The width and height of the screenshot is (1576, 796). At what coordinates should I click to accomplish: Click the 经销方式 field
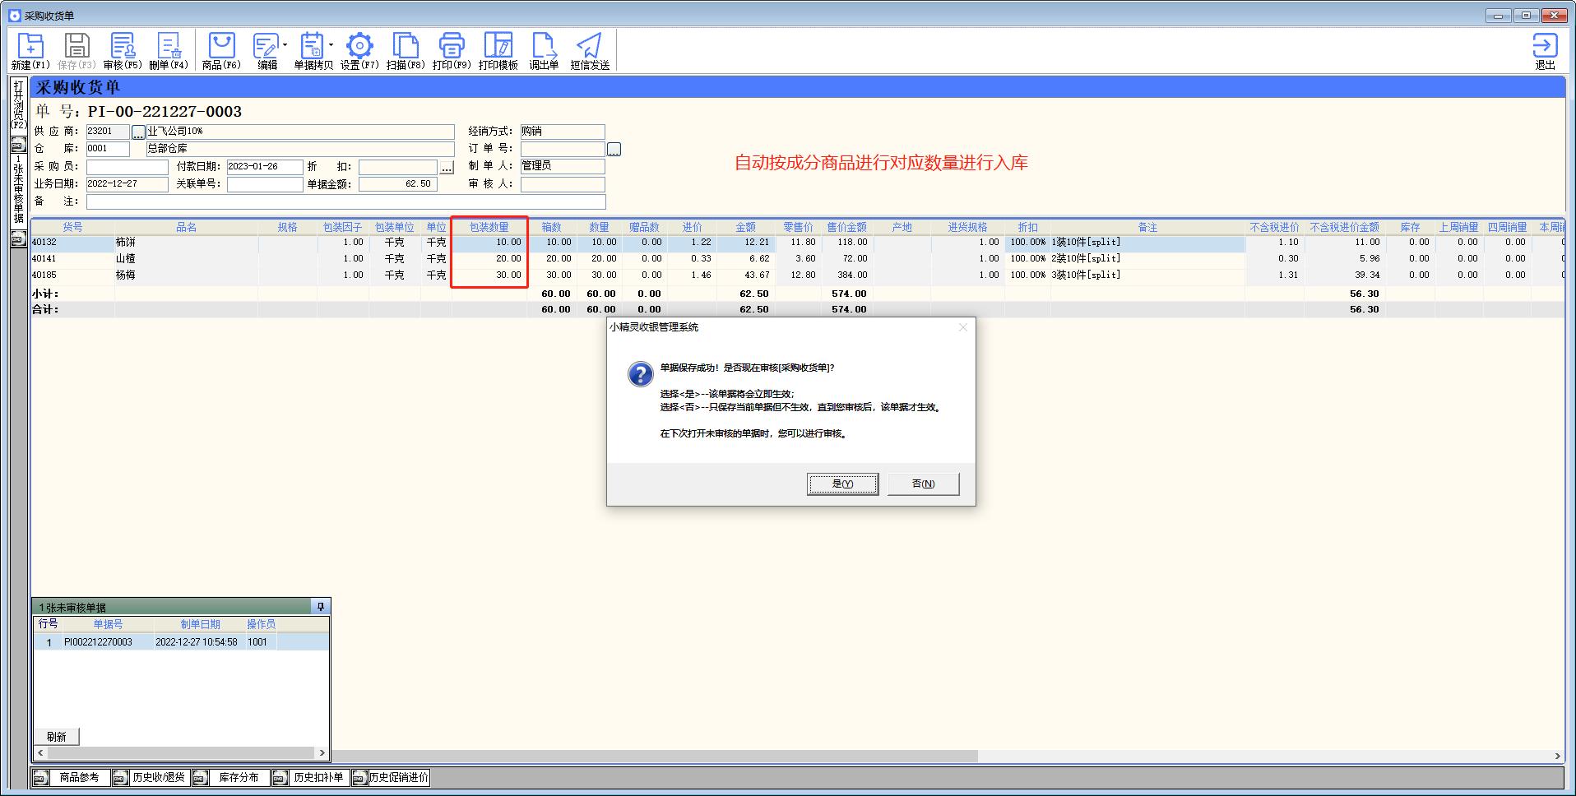tap(563, 132)
